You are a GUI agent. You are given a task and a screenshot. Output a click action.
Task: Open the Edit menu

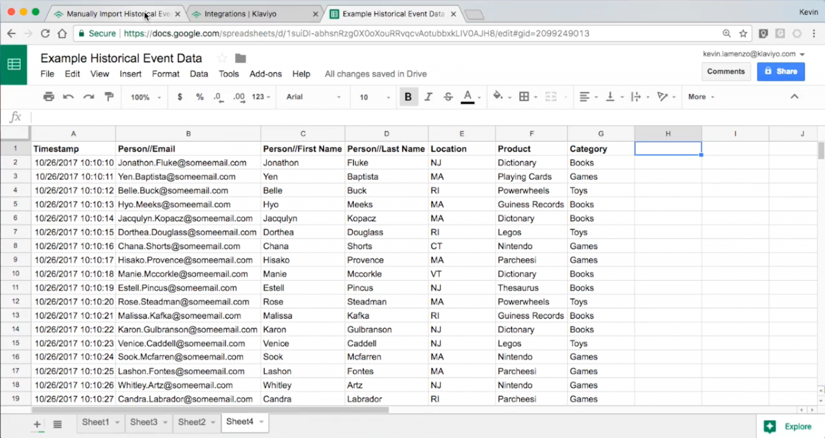(x=72, y=74)
